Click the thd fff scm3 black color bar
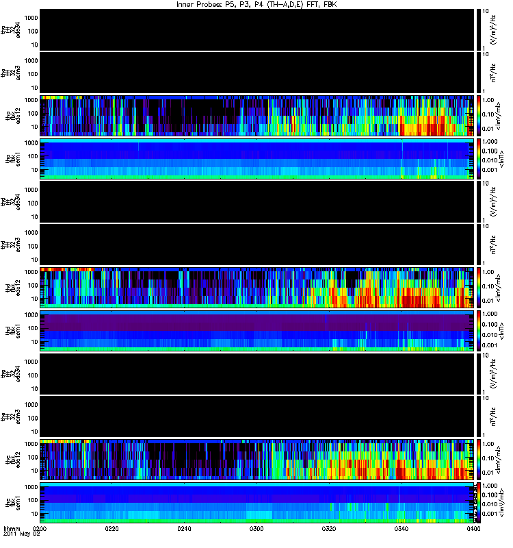513x548 pixels. click(479, 245)
